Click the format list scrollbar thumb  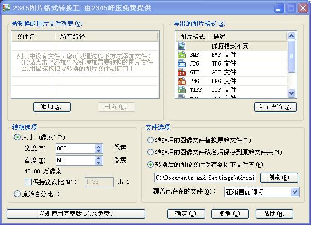[x=291, y=56]
